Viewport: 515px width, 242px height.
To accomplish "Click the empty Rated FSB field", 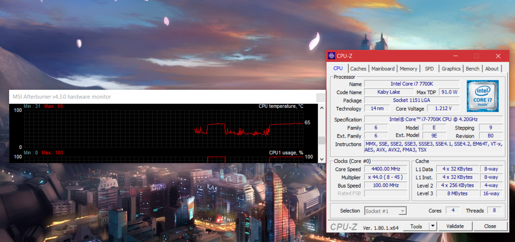I will [x=386, y=193].
